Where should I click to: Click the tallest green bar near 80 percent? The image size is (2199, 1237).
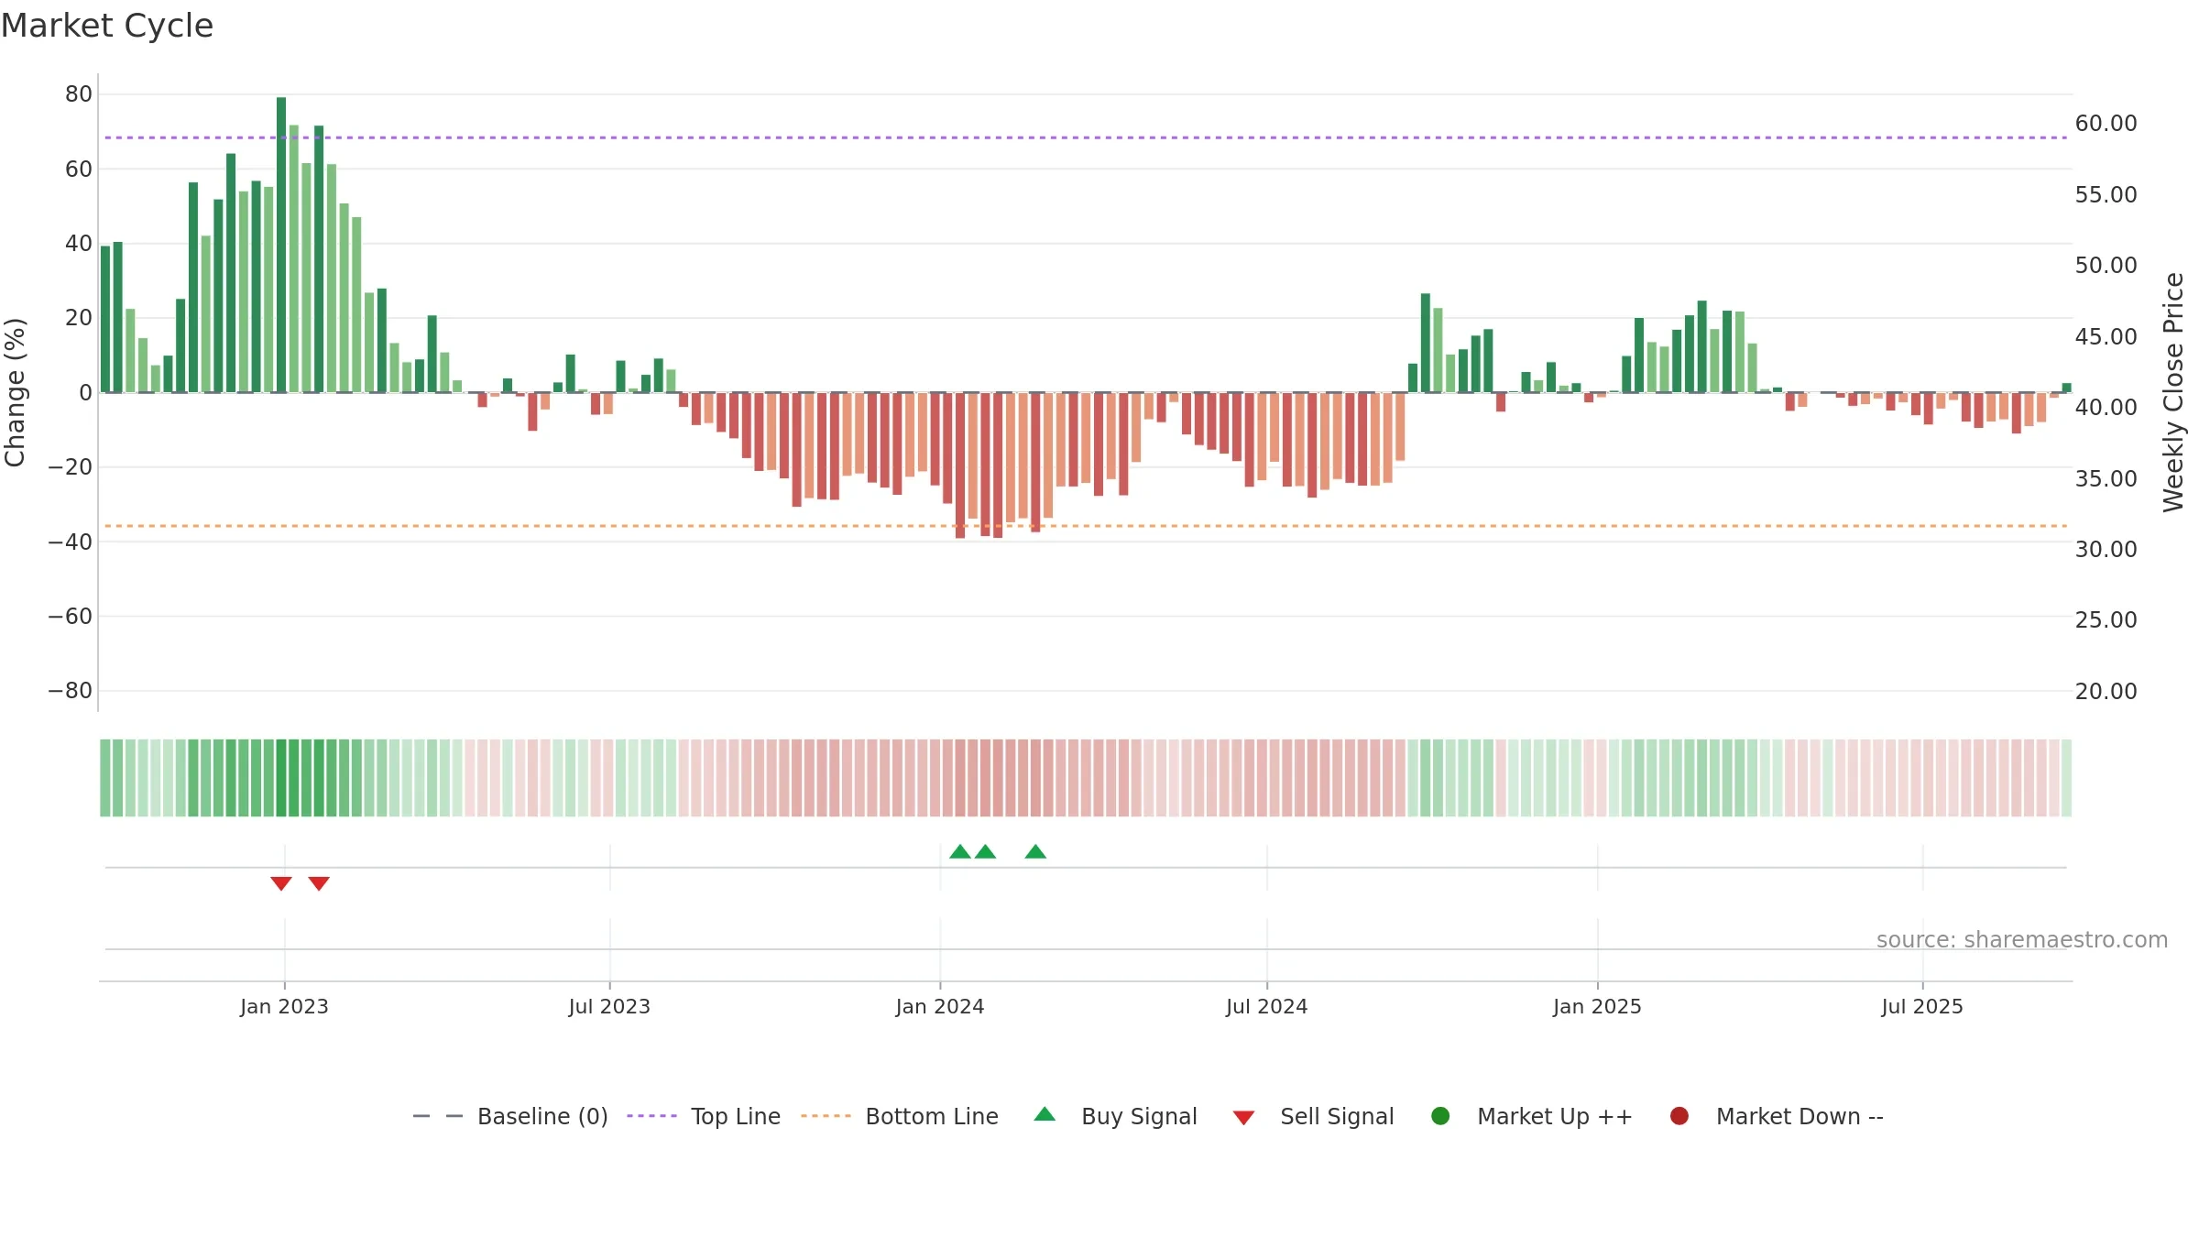[281, 245]
